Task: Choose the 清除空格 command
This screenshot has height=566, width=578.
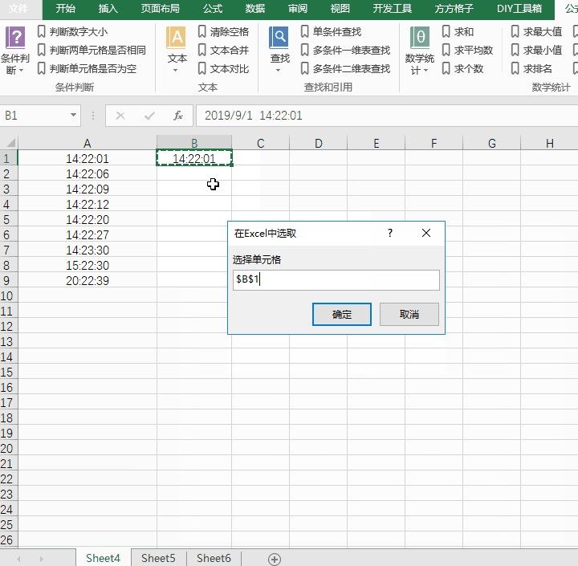Action: point(223,31)
